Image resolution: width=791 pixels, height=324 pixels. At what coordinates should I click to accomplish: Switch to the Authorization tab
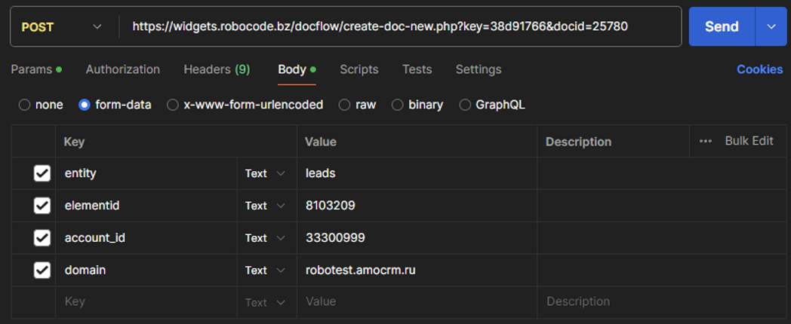point(122,69)
